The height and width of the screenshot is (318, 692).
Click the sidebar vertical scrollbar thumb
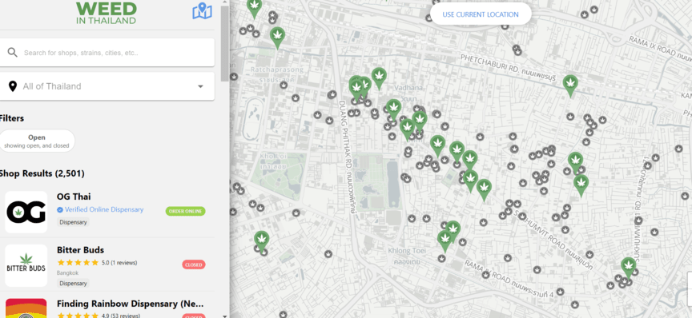pyautogui.click(x=224, y=44)
